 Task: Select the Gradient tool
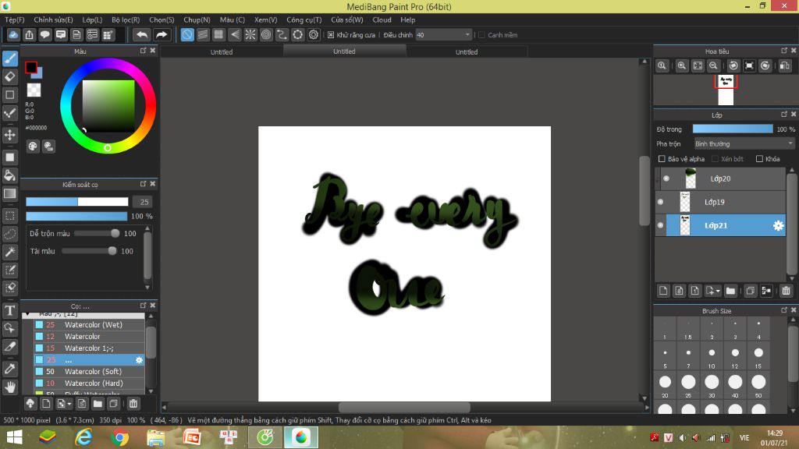click(x=10, y=193)
